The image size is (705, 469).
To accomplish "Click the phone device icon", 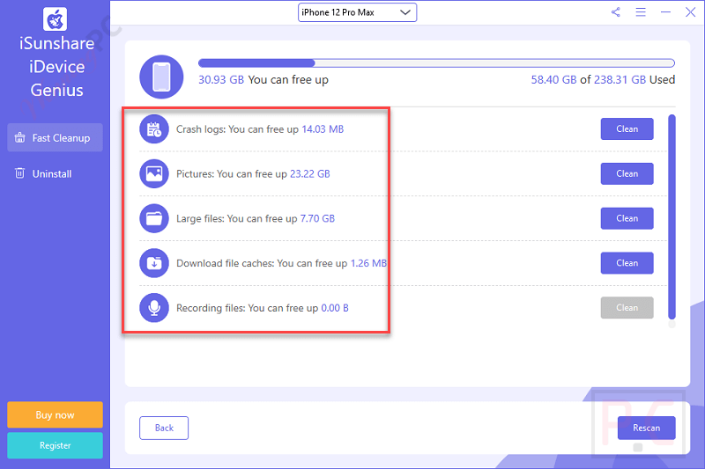I will (161, 77).
